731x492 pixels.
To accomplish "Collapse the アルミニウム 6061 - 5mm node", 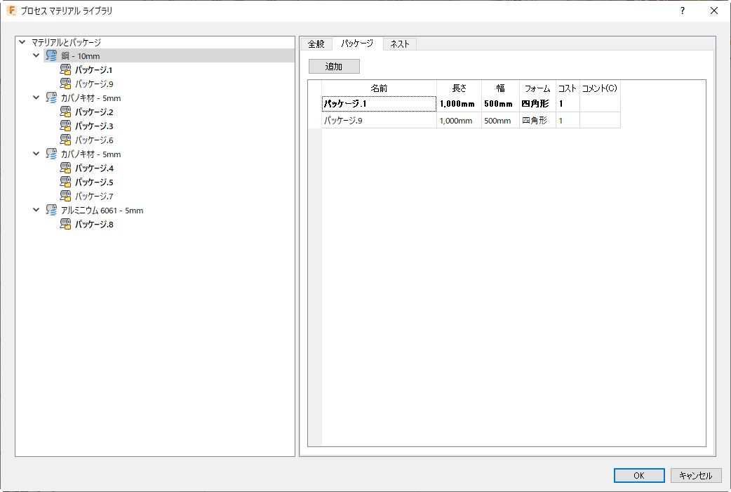I will [x=36, y=210].
